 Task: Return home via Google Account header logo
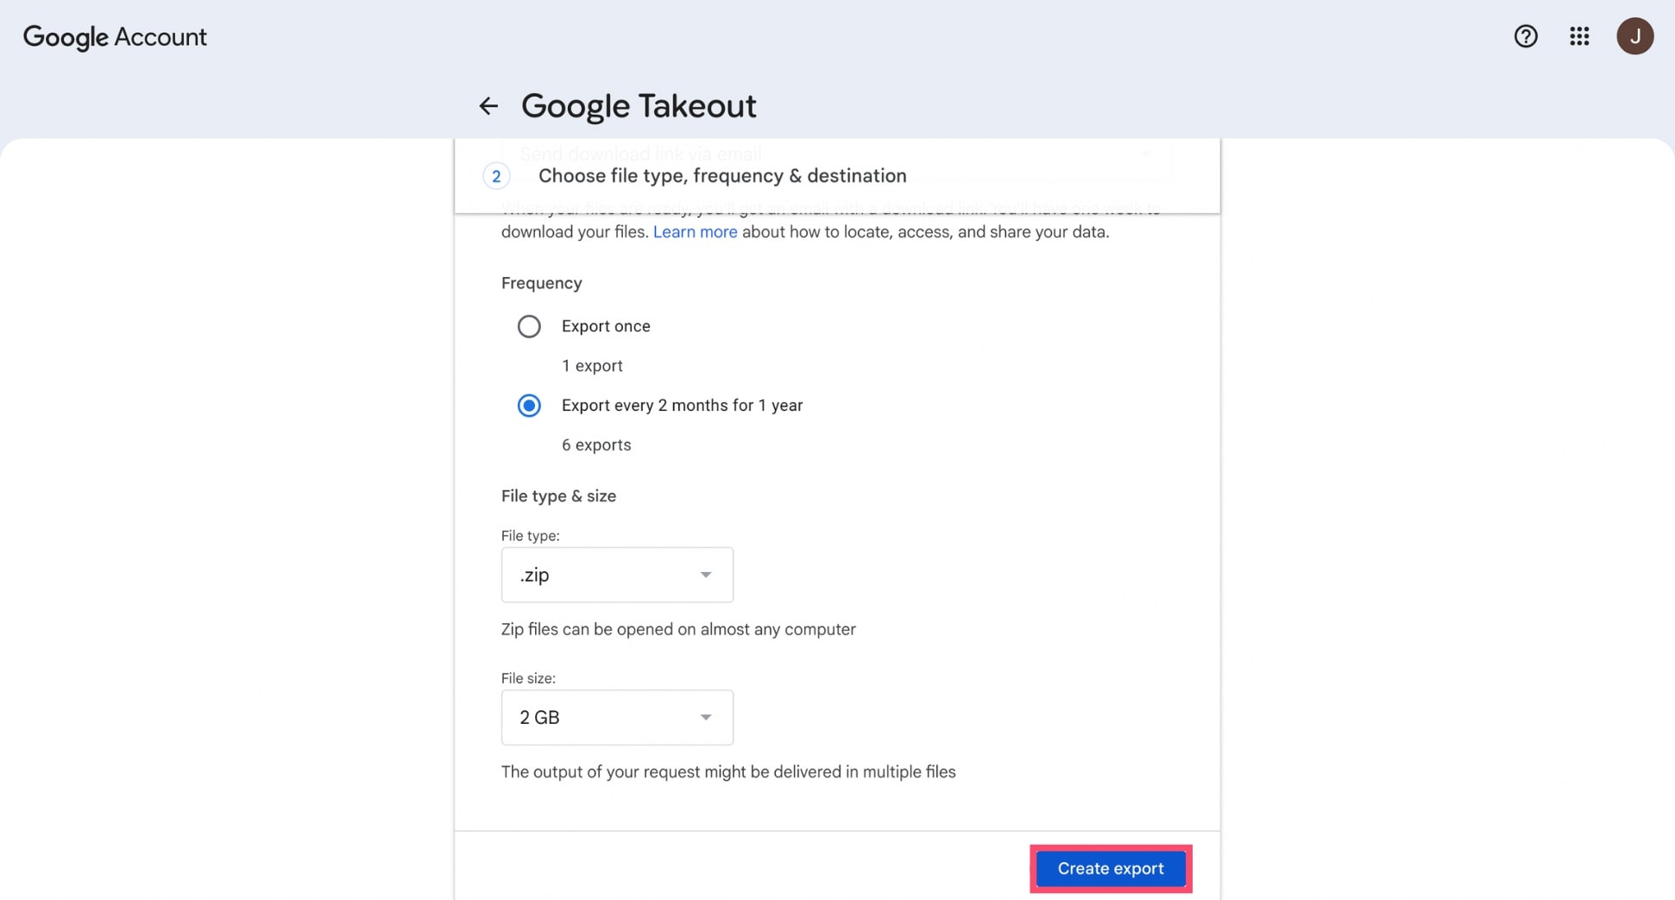click(x=114, y=36)
